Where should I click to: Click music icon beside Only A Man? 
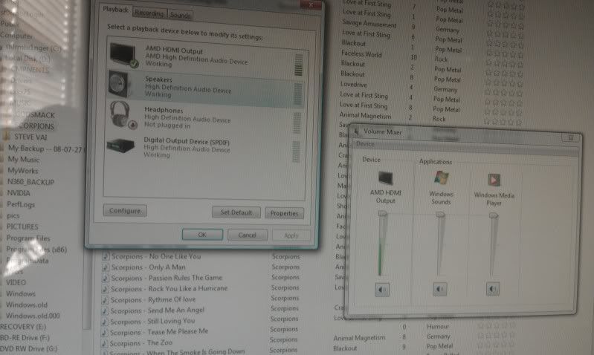(106, 267)
